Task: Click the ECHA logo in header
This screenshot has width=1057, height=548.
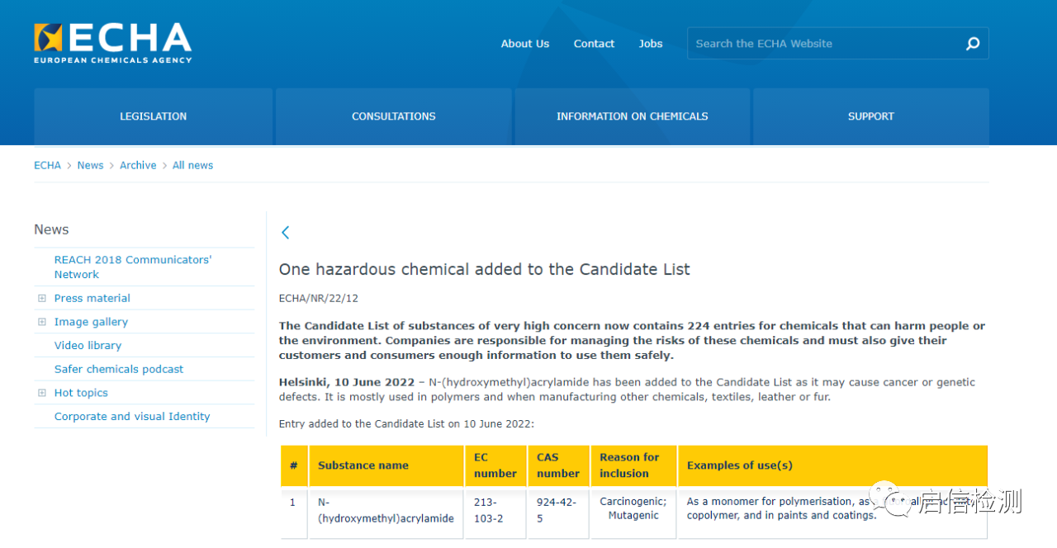Action: click(x=112, y=43)
